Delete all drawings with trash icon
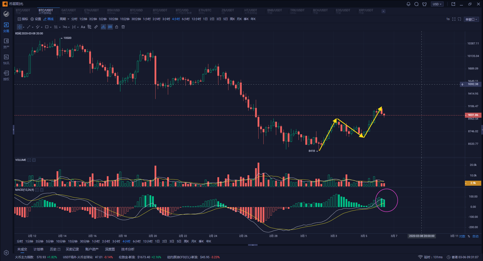The image size is (483, 261). (123, 27)
